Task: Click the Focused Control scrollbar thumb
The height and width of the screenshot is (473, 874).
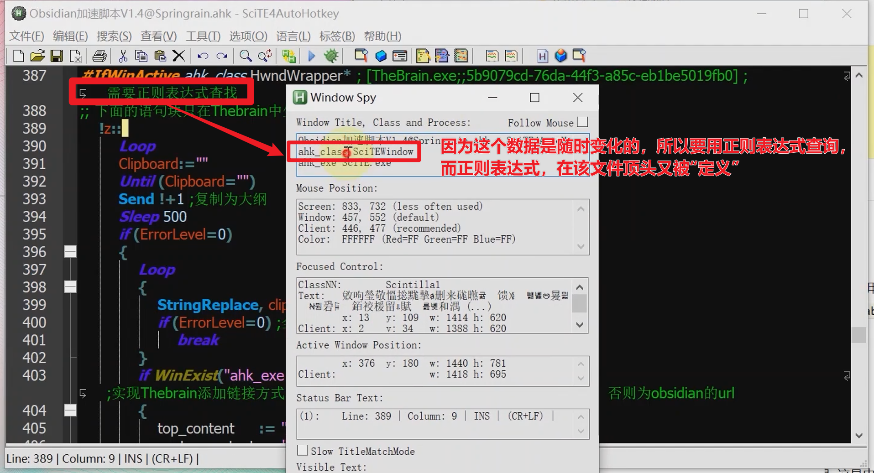Action: 580,304
